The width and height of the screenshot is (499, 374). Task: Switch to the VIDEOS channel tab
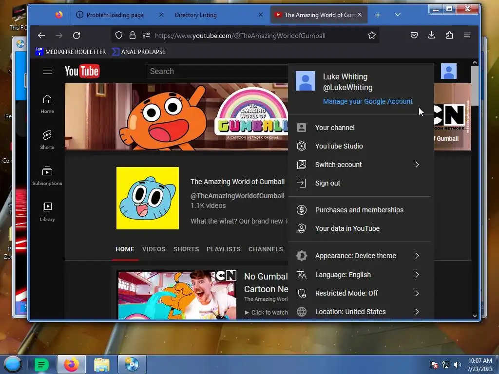click(154, 249)
